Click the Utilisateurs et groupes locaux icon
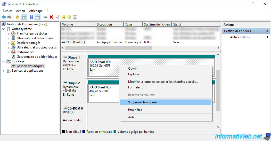 coord(13,47)
